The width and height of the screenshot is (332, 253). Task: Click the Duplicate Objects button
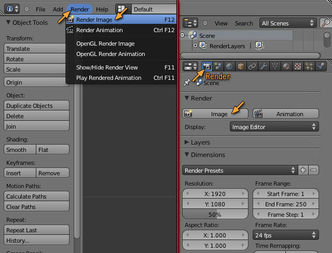(36, 106)
